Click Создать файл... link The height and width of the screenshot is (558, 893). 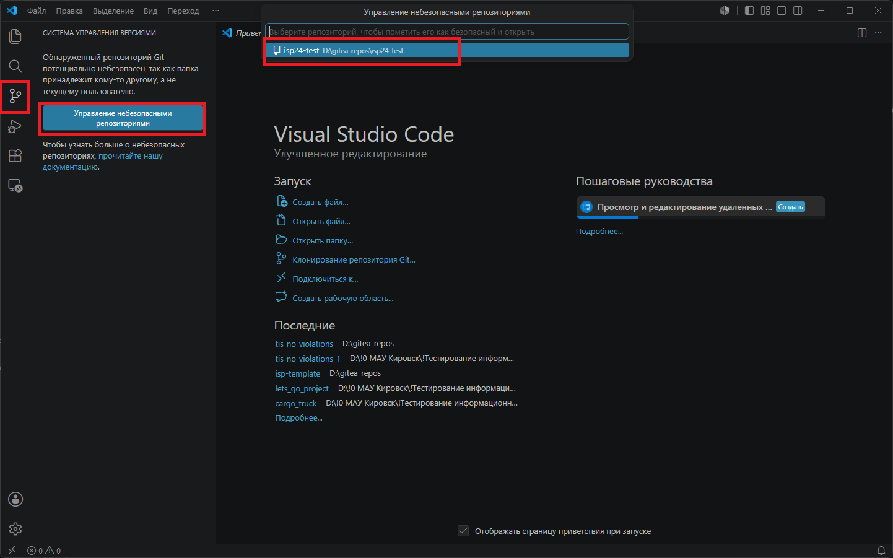pos(320,202)
